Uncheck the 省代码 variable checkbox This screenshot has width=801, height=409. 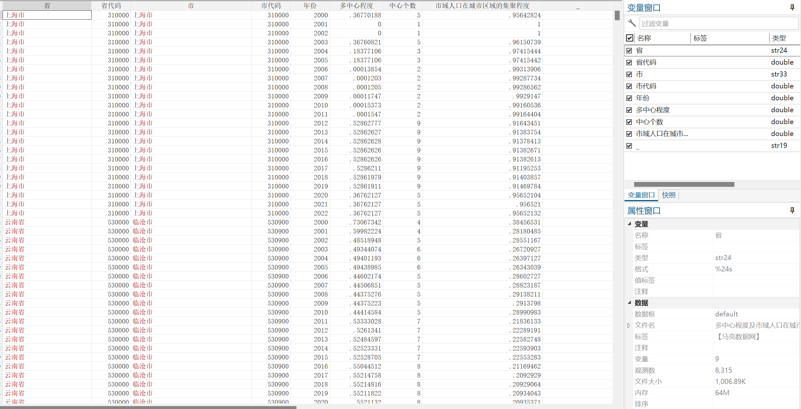[x=629, y=62]
